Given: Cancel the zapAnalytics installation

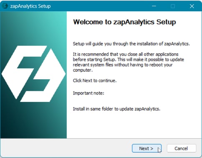Looking at the screenshot, I should pos(182,148).
